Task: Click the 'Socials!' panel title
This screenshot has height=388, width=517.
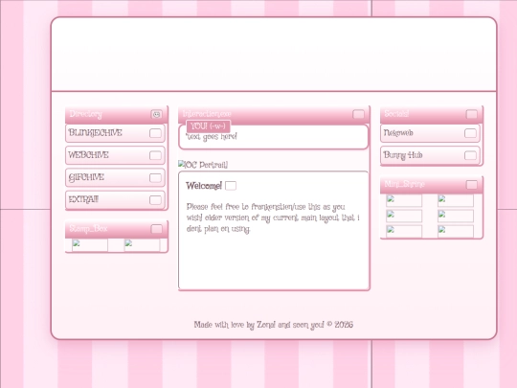Action: point(396,114)
